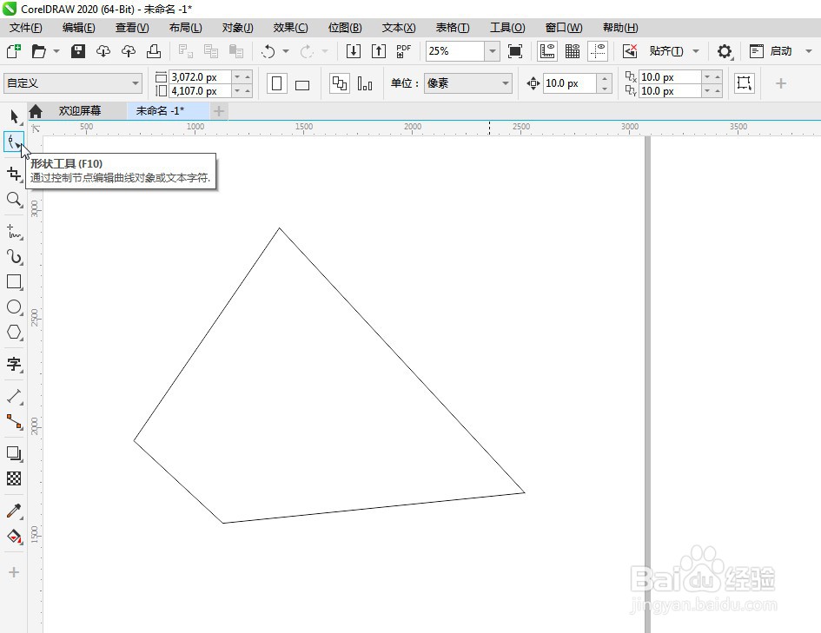Select the Connector tool
This screenshot has height=633, width=821.
click(x=14, y=421)
